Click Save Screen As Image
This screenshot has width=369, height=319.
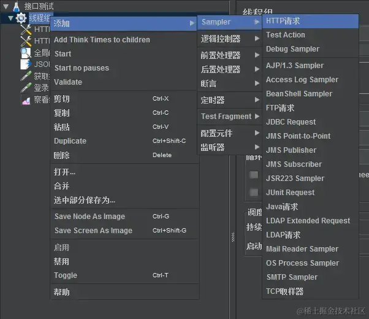tap(124, 231)
